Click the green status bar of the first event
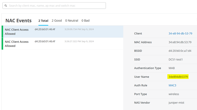 [x=2, y=32]
